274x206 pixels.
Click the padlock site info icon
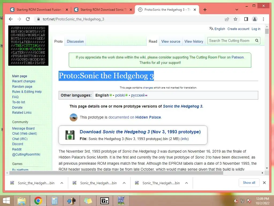click(38, 19)
